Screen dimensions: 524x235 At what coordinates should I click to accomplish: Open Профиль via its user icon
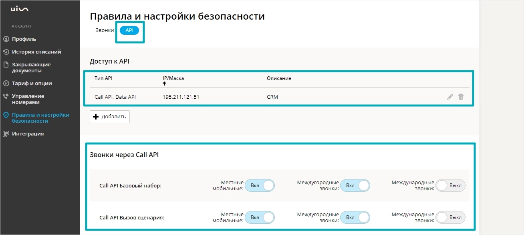[6, 39]
